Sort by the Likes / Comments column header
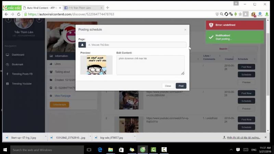274x154 pixels. tap(209, 57)
